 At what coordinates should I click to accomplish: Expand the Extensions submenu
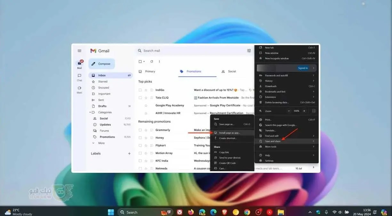pos(287,97)
